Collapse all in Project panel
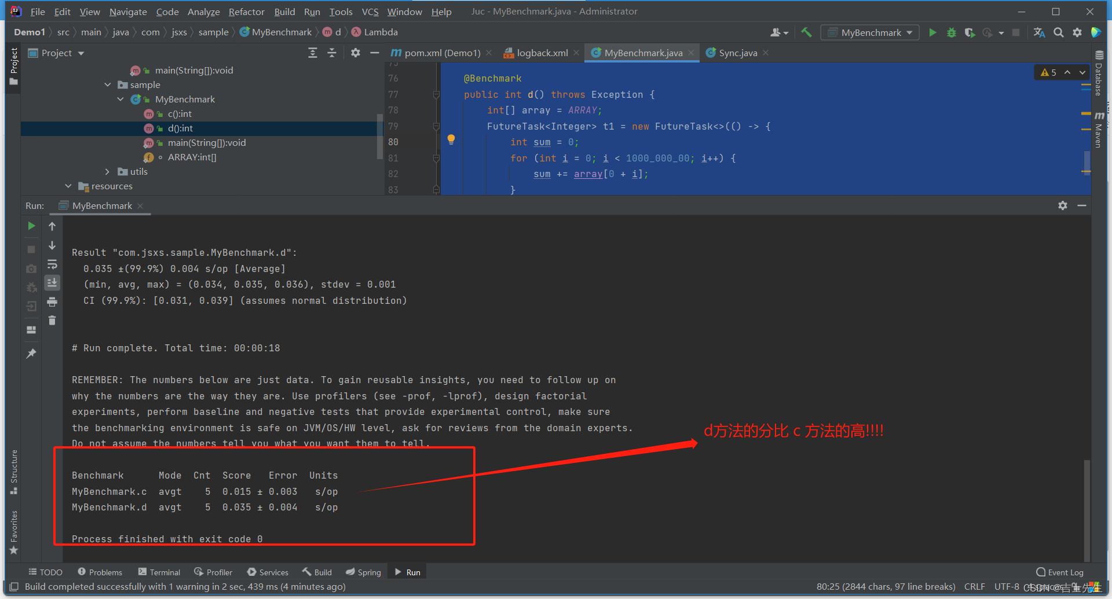Viewport: 1112px width, 599px height. pos(332,53)
